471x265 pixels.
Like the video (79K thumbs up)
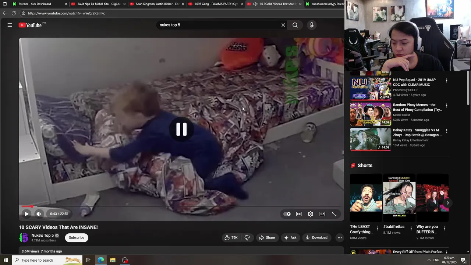coord(231,238)
